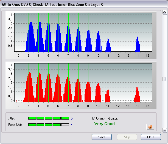Image resolution: width=168 pixels, height=144 pixels.
Task: Close the TA test dialog
Action: (151, 137)
